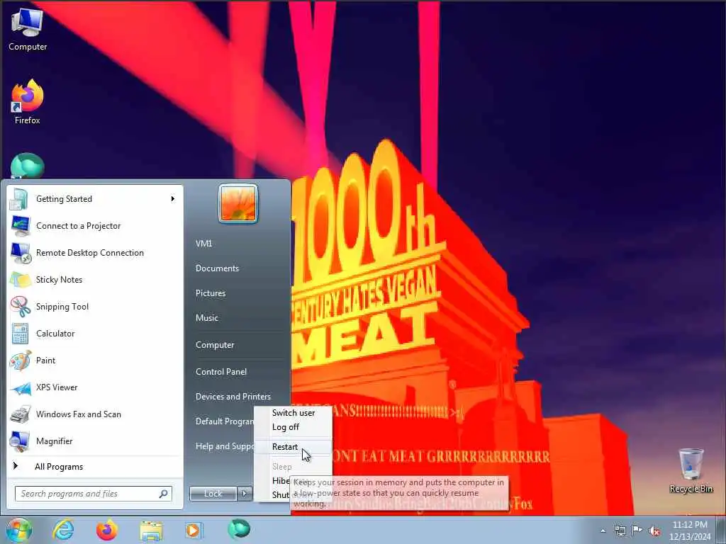Open Control Panel
This screenshot has width=726, height=544.
pyautogui.click(x=221, y=372)
